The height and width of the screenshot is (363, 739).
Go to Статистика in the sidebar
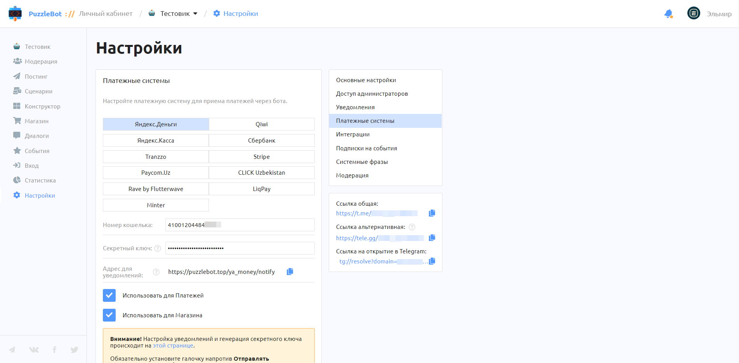(40, 181)
